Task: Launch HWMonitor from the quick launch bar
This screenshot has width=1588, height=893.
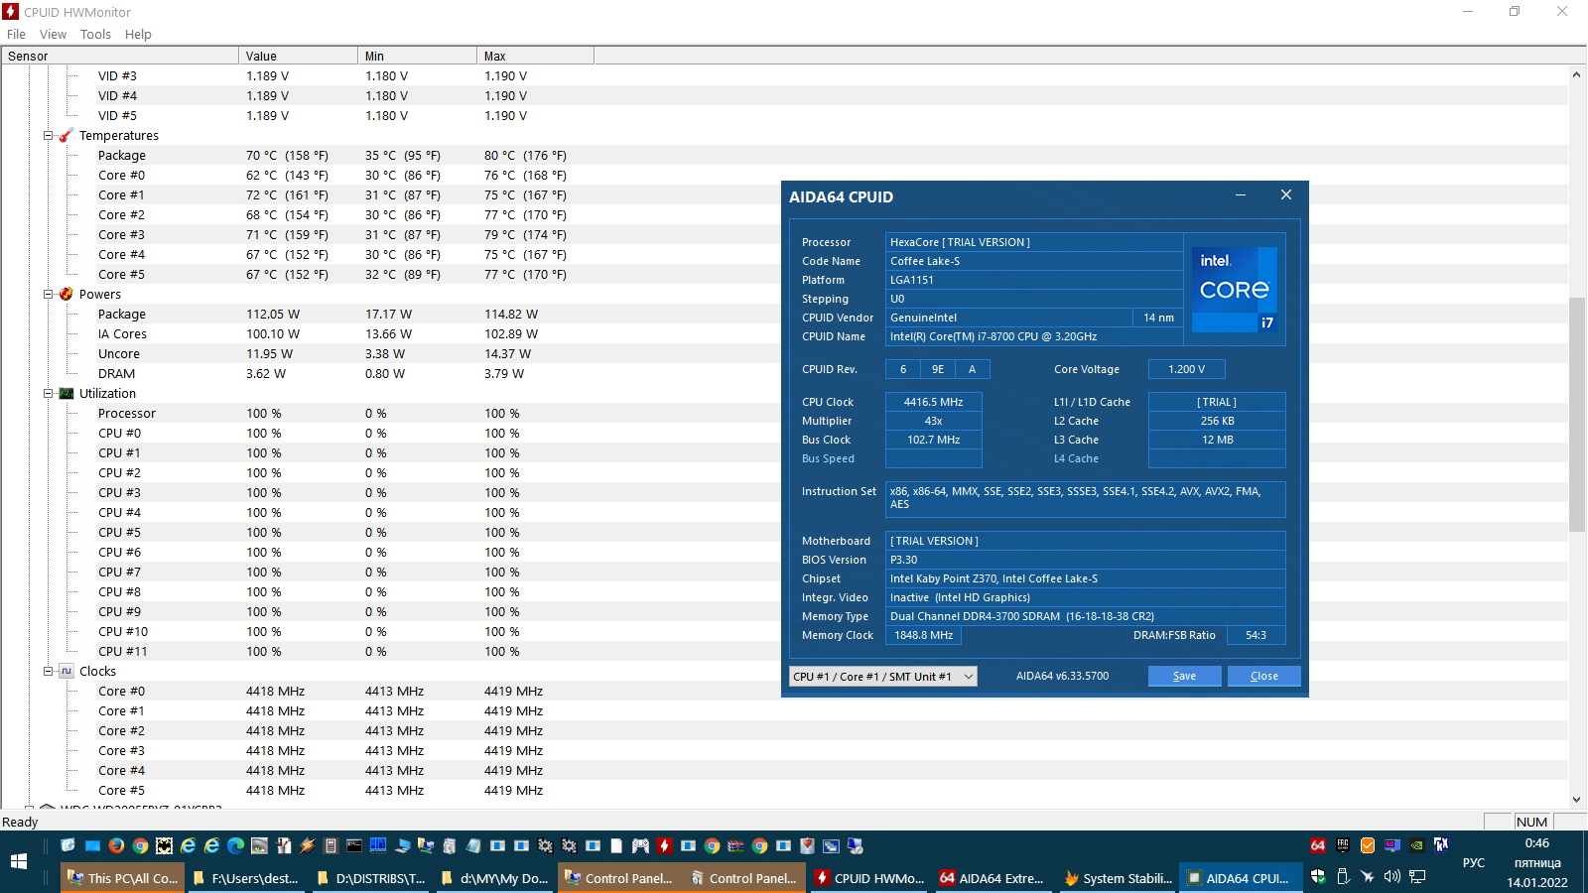Action: tap(664, 846)
